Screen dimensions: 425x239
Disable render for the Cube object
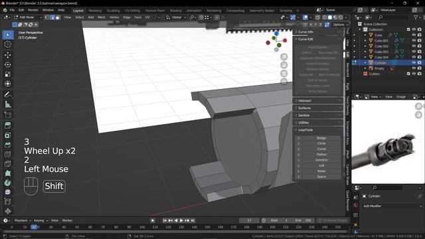[420, 35]
